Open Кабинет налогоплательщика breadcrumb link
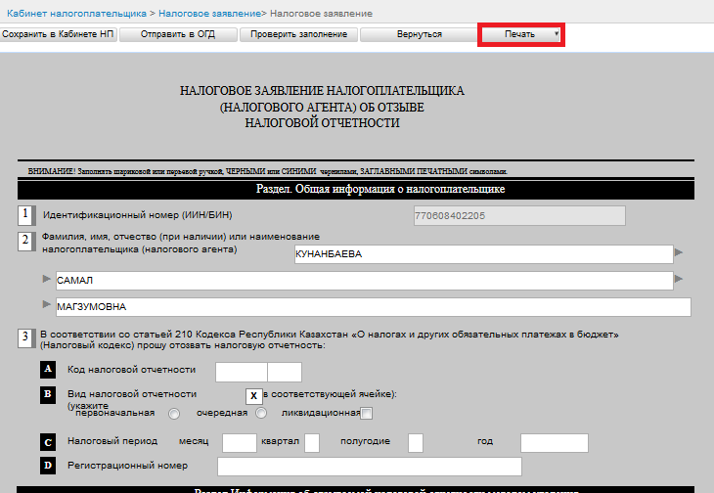 [x=74, y=13]
